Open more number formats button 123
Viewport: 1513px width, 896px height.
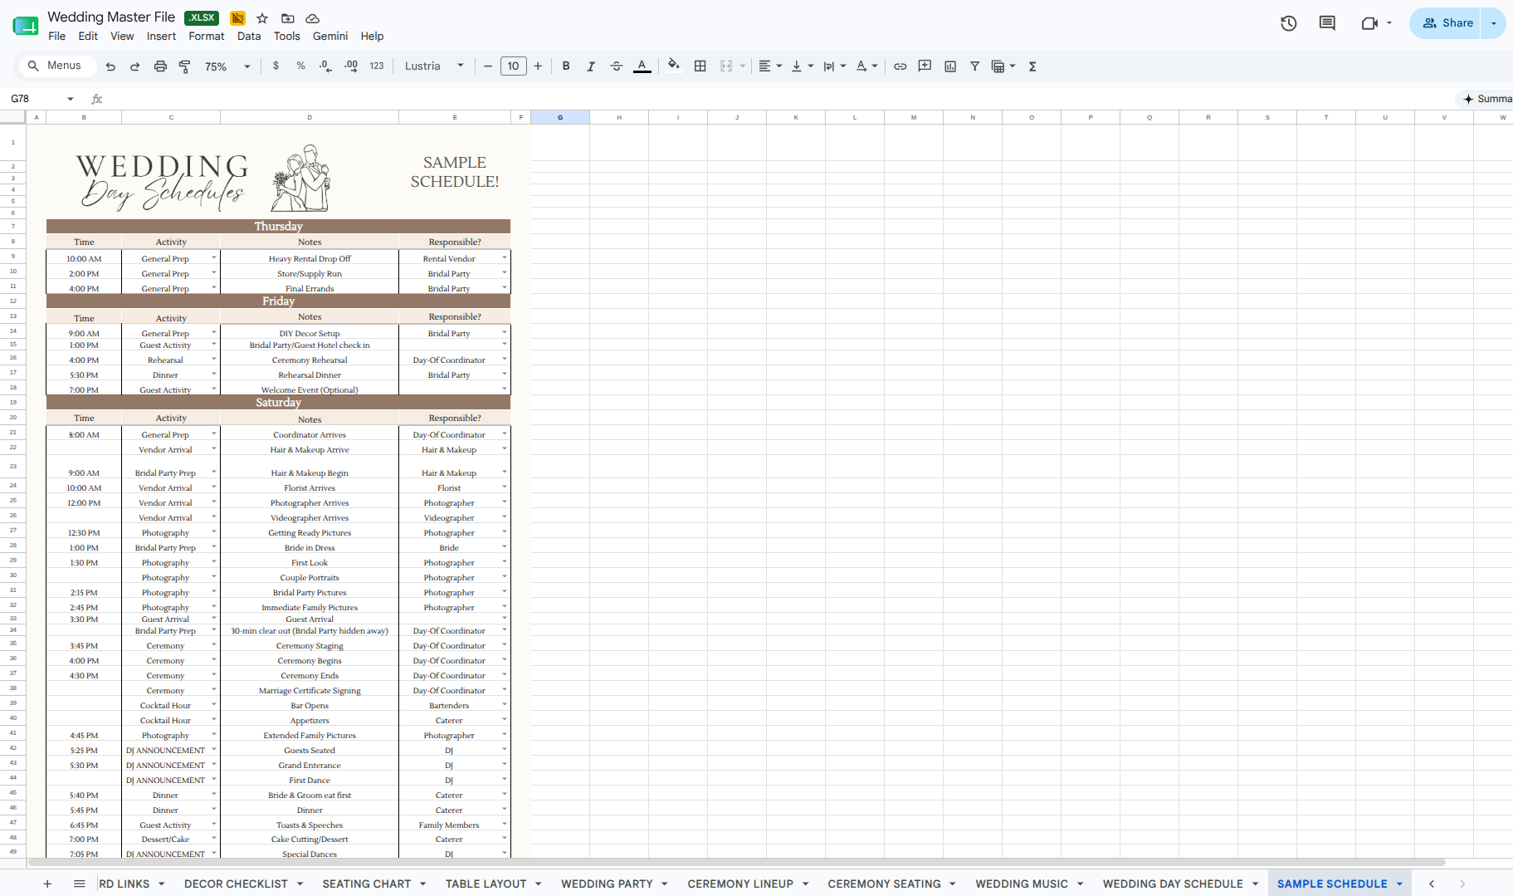pyautogui.click(x=377, y=66)
